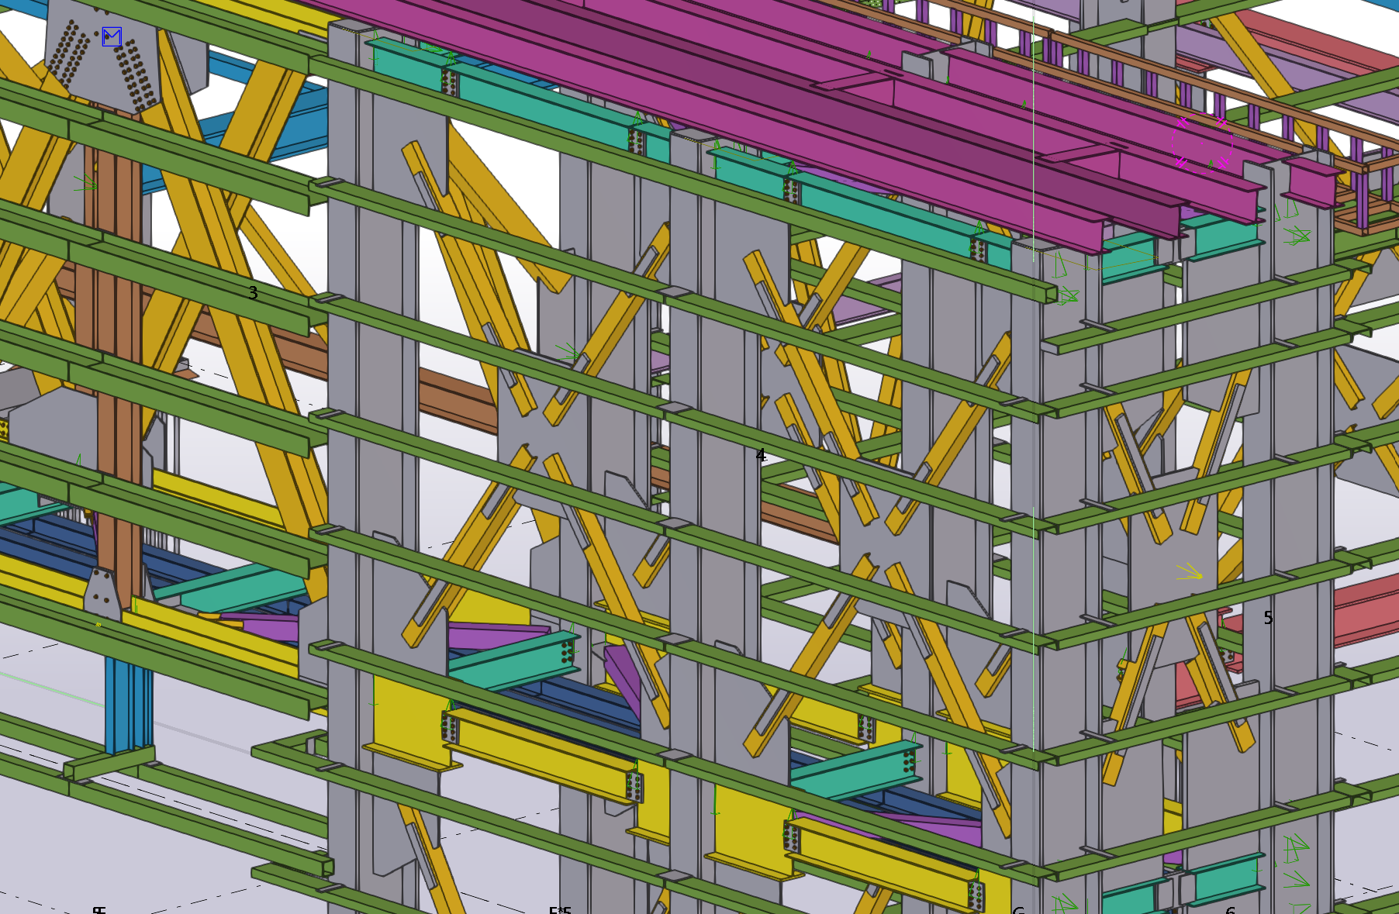This screenshot has height=914, width=1399.
Task: Select green arrow symbol beside brown column
Action: coord(85,183)
